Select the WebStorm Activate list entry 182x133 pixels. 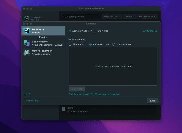tap(43, 31)
